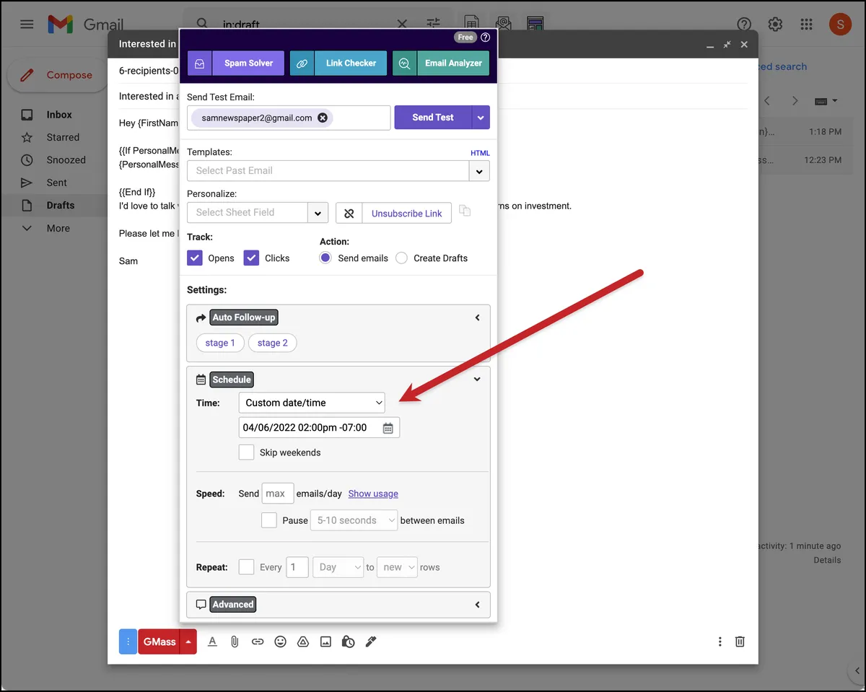Viewport: 866px width, 692px height.
Task: Open the Select Past Email dropdown
Action: point(479,171)
